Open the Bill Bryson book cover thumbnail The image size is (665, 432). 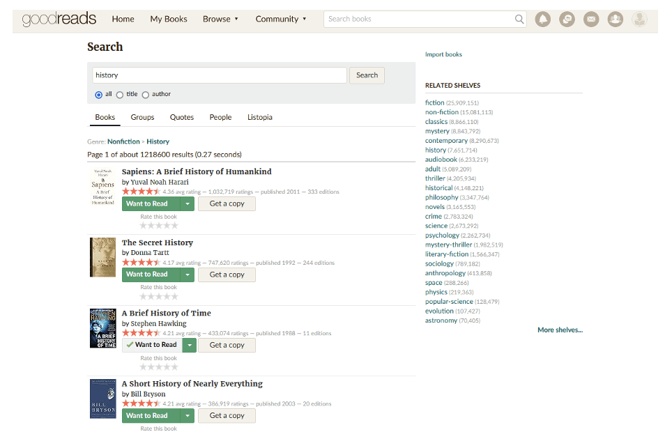pos(102,399)
